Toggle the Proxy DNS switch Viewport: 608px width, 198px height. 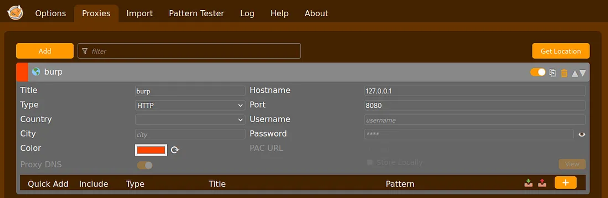pyautogui.click(x=145, y=165)
